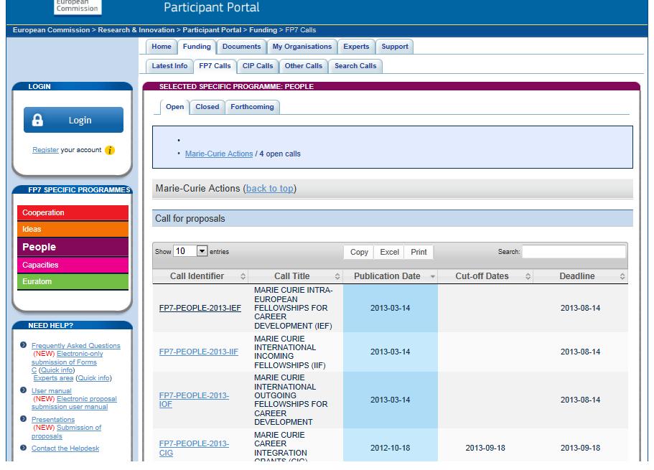Open the User manual link
The width and height of the screenshot is (654, 470).
(51, 391)
